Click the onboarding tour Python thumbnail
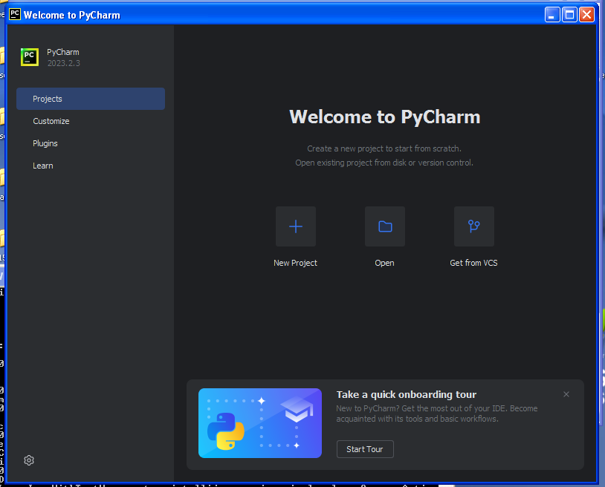Image resolution: width=605 pixels, height=487 pixels. (x=260, y=423)
